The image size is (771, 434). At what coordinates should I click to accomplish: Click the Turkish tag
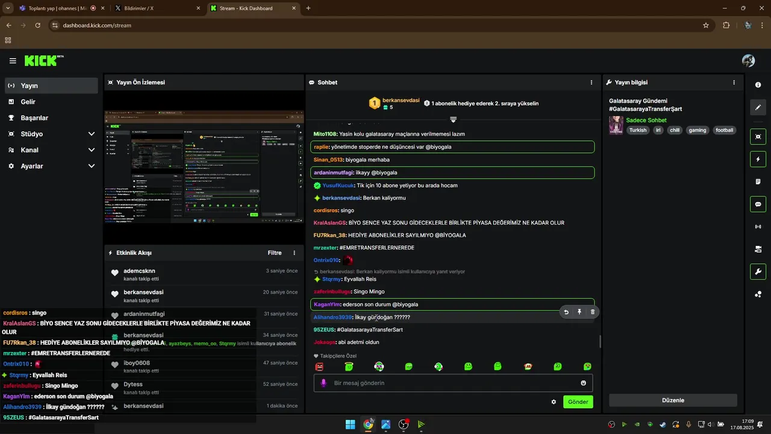(x=638, y=130)
